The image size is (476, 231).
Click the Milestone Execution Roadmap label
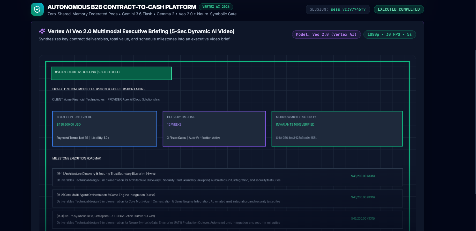pyautogui.click(x=77, y=158)
